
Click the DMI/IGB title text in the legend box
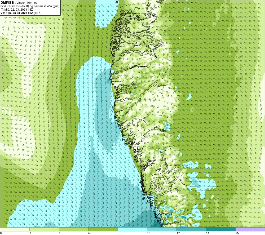(x=7, y=3)
